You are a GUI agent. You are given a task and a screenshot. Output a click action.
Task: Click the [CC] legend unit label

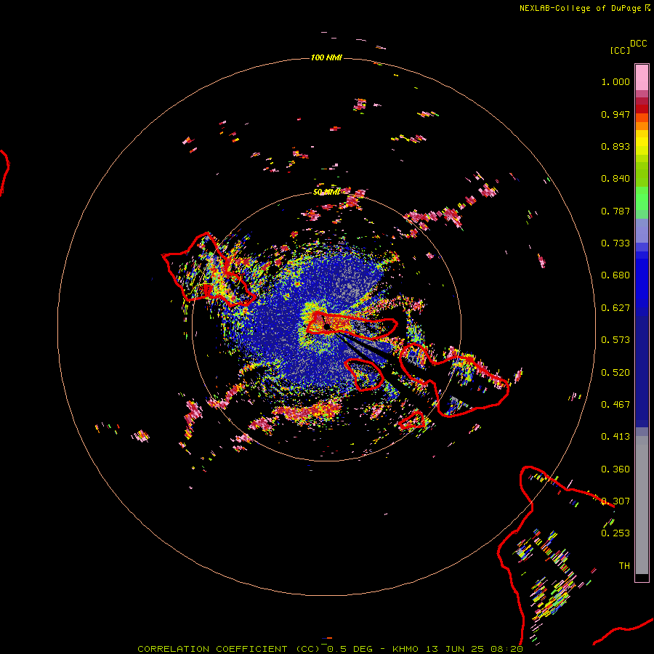(x=620, y=50)
